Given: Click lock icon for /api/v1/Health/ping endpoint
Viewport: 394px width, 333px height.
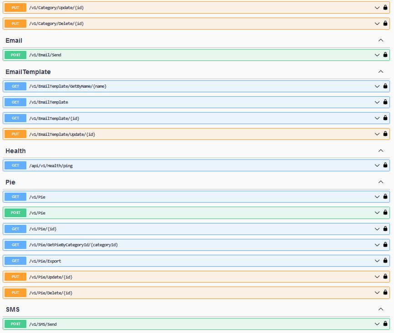Looking at the screenshot, I should [x=385, y=165].
